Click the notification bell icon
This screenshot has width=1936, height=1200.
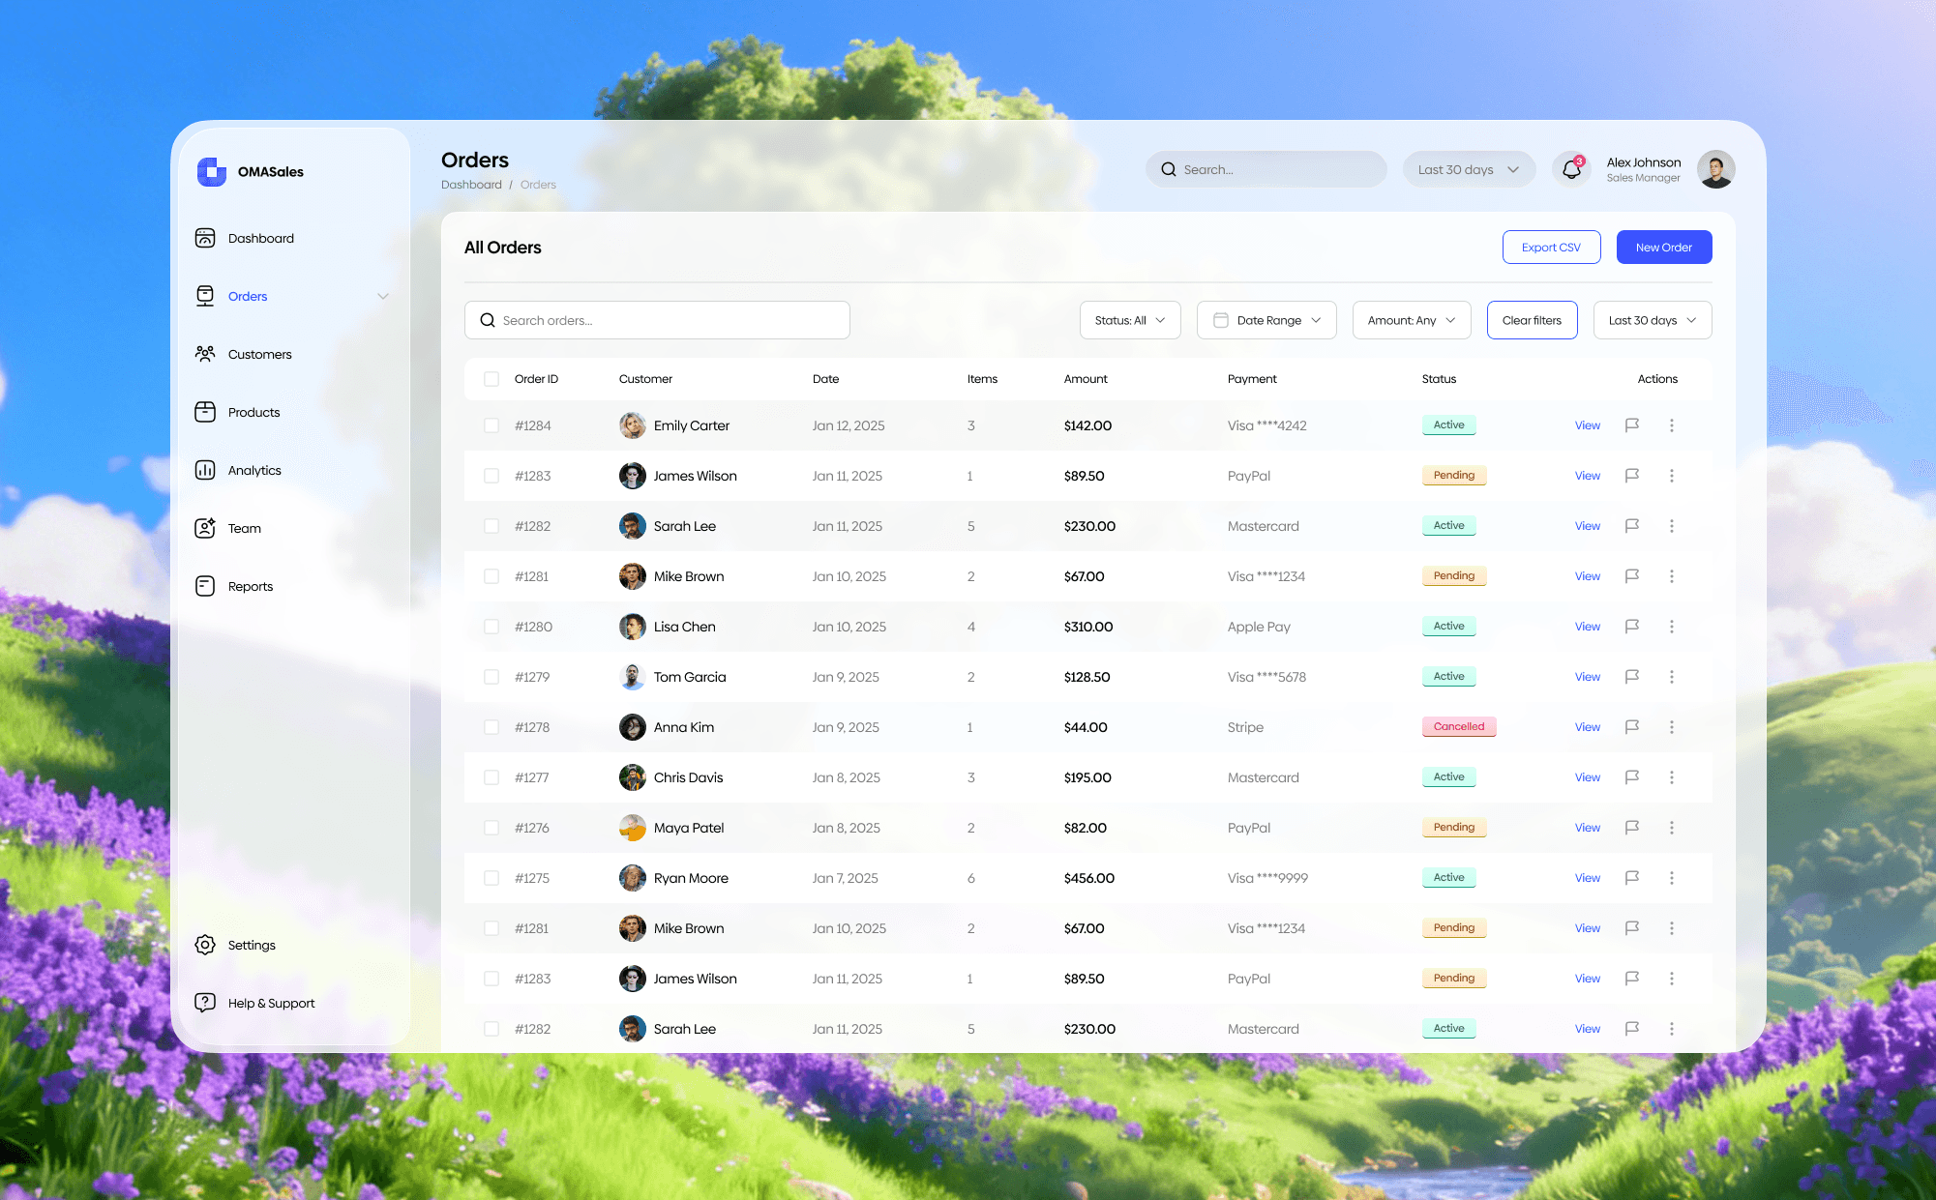(1571, 169)
